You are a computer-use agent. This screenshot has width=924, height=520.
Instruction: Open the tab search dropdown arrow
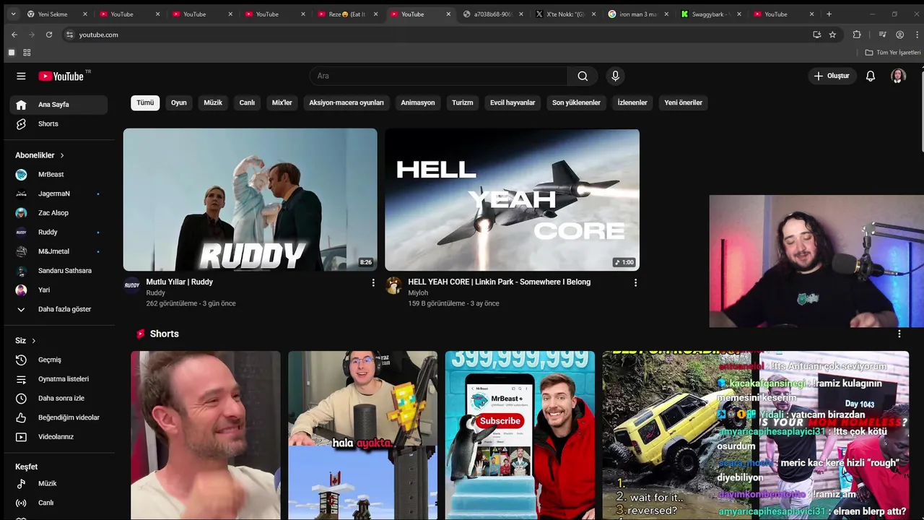tap(13, 14)
